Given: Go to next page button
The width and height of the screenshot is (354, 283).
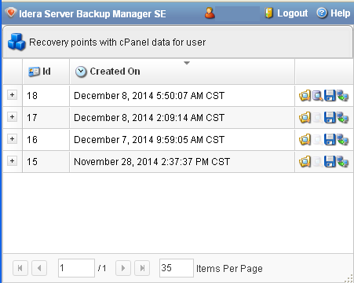Looking at the screenshot, I should (123, 268).
